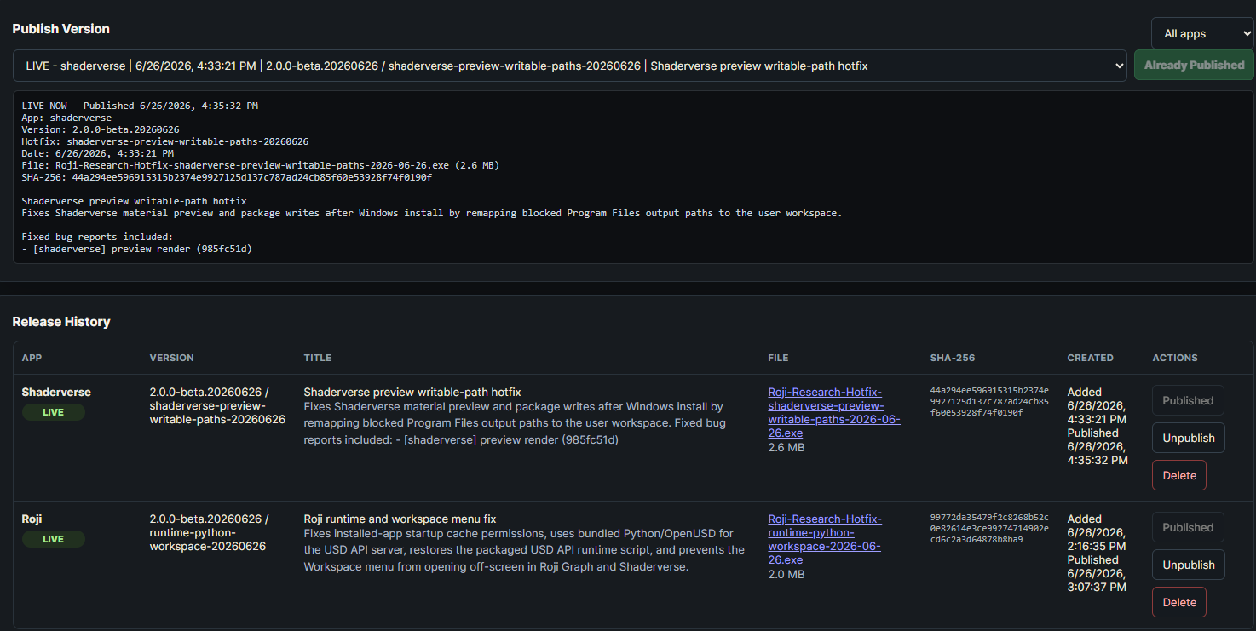Click the '[shaderverse] preview render (985fc51d)' bug line
The width and height of the screenshot is (1256, 631).
(137, 249)
